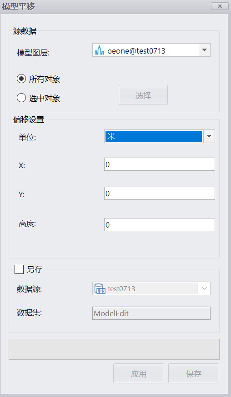
Task: Enable the 另存 checkbox
Action: [19, 269]
